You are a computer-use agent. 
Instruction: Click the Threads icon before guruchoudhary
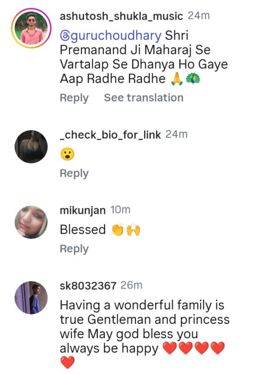pyautogui.click(x=64, y=36)
